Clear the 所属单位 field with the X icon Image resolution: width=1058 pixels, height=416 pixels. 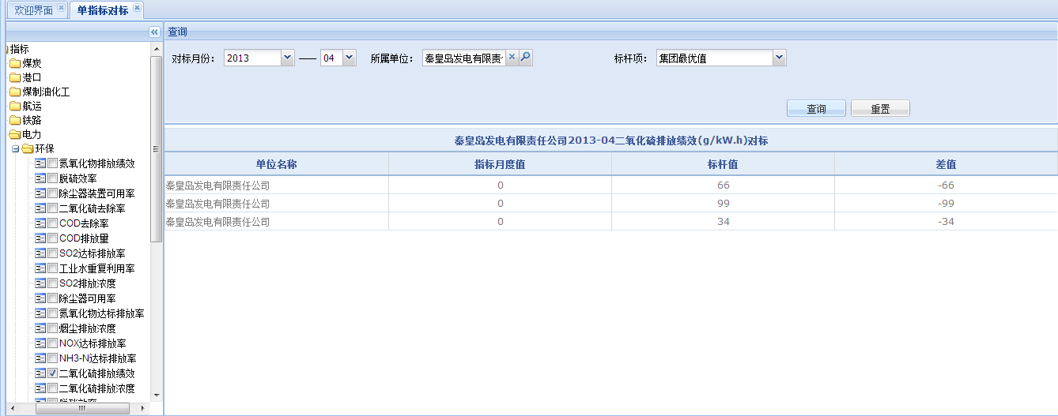(x=512, y=58)
